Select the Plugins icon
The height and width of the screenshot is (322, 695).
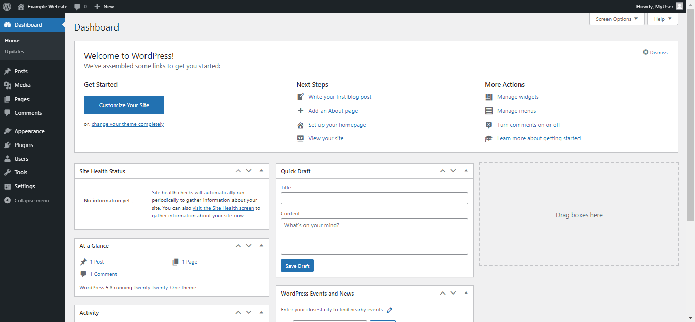[8, 144]
